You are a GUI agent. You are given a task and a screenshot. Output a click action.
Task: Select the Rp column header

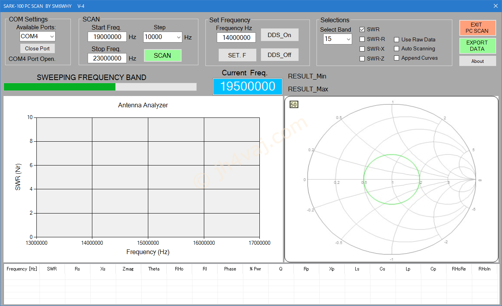coord(306,269)
